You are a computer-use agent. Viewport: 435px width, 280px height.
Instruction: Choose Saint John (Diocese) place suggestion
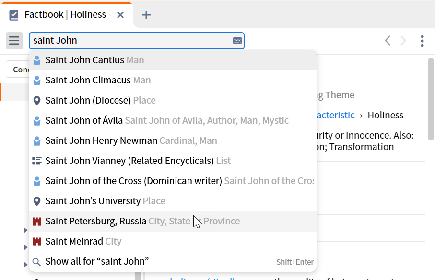click(x=173, y=100)
